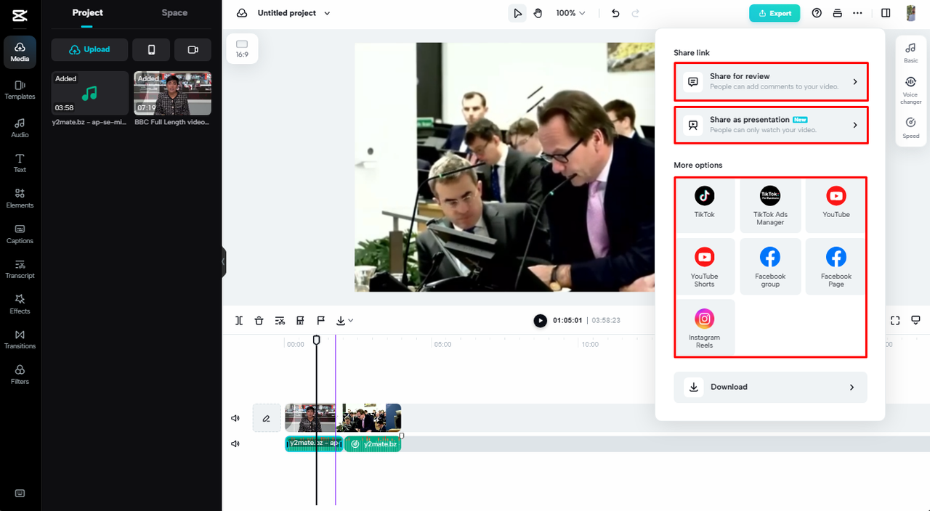Open the Audio panel
This screenshot has height=511, width=930.
point(20,128)
